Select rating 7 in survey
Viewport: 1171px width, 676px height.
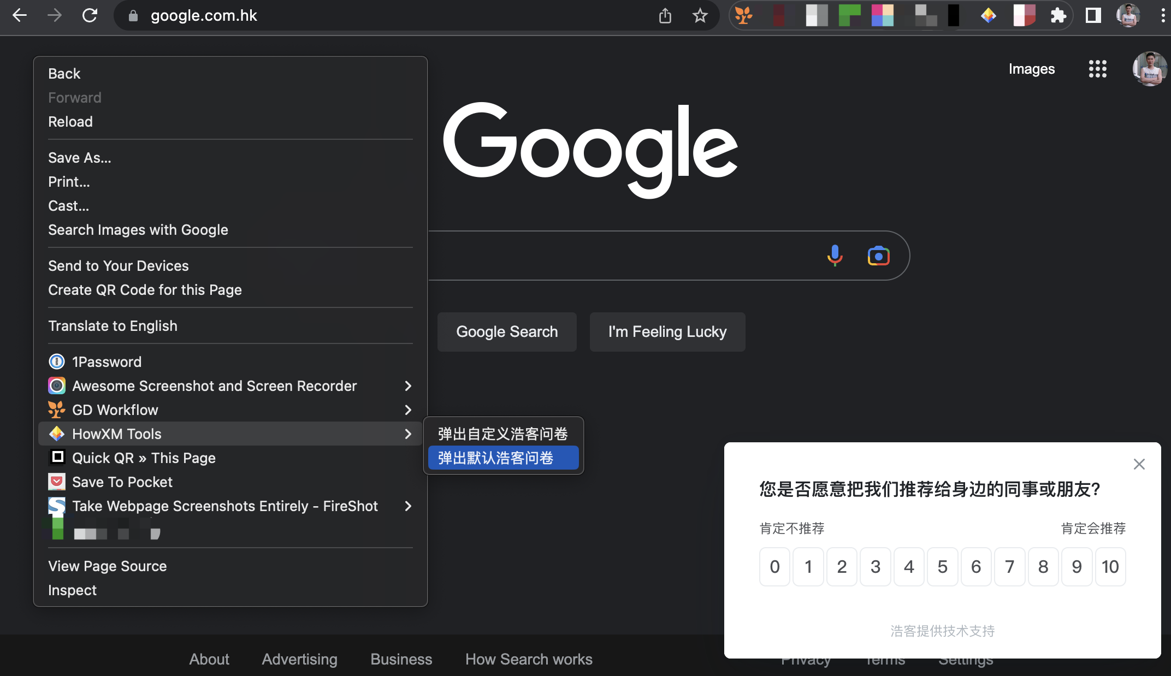(1009, 567)
